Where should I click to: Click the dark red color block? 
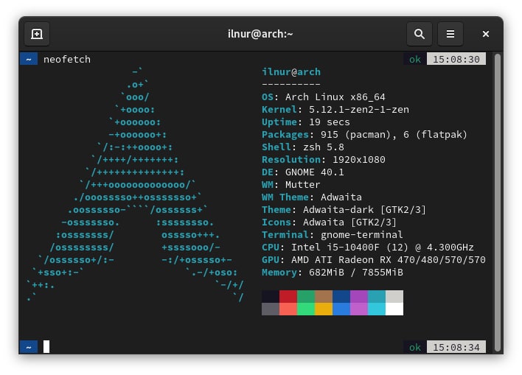click(288, 296)
